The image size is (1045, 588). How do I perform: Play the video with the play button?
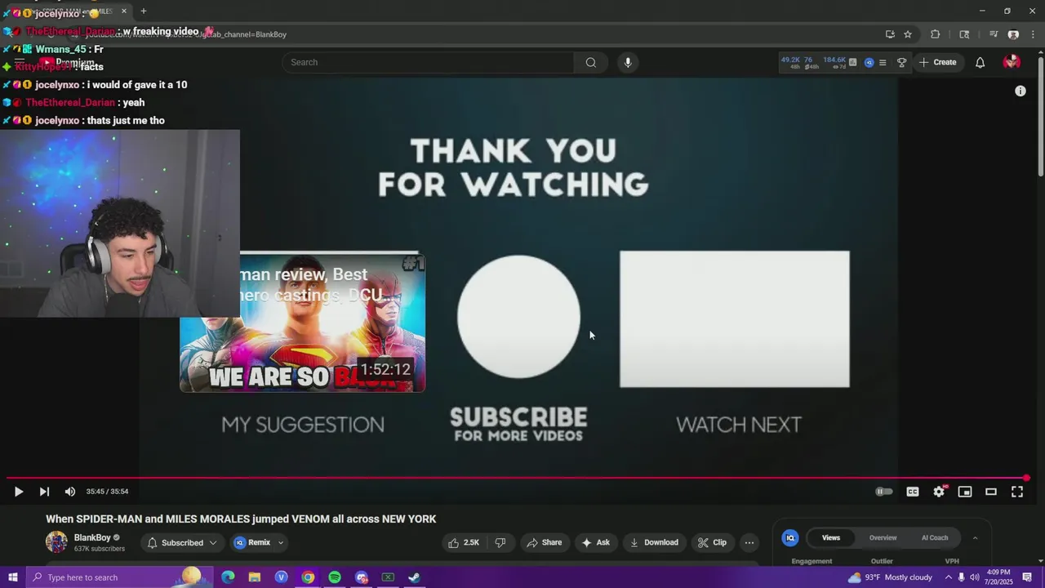point(19,492)
